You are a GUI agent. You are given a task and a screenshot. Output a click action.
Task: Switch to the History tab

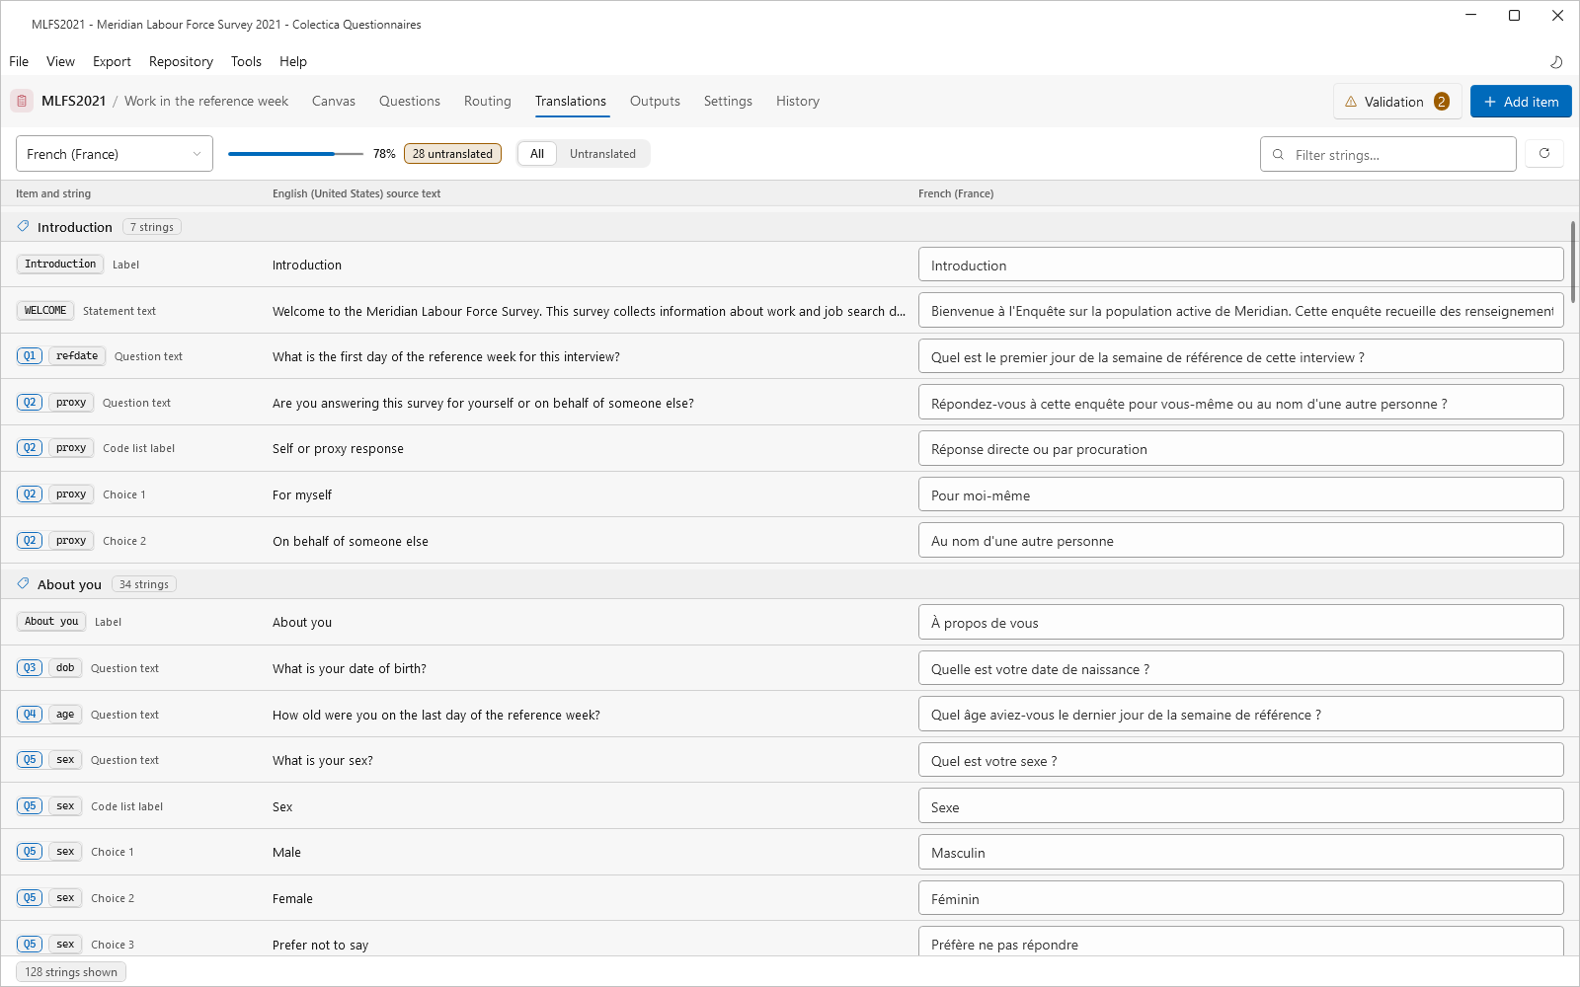point(798,101)
